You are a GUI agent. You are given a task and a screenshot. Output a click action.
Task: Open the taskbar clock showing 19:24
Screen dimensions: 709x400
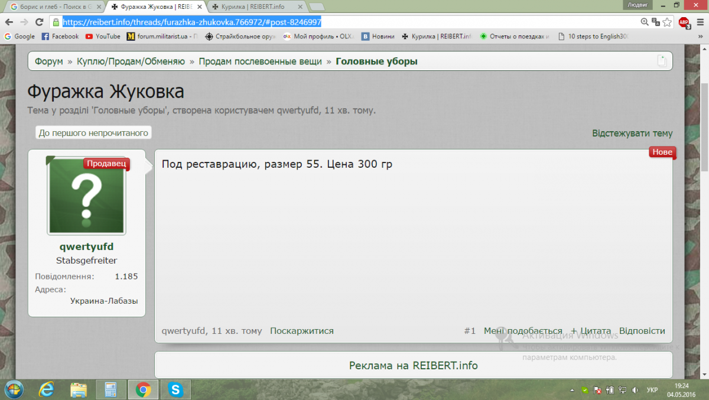tap(682, 389)
